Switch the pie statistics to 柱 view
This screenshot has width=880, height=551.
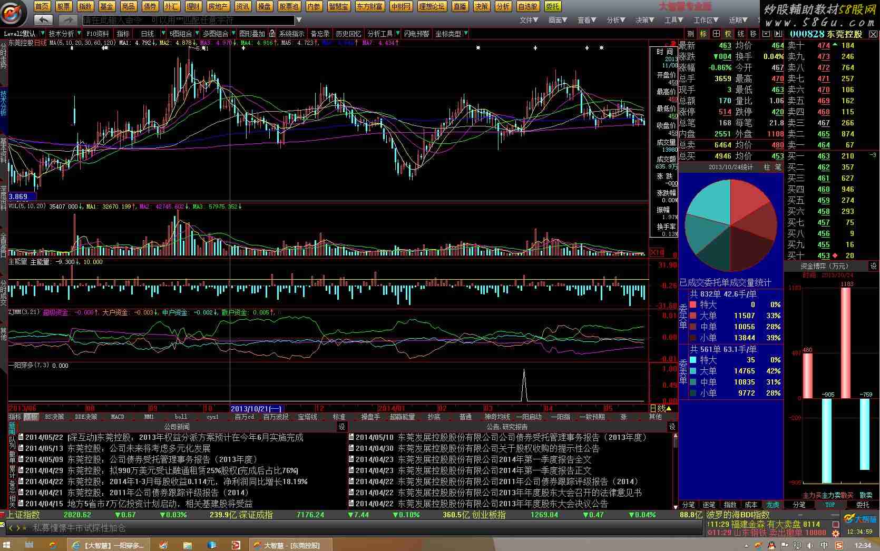[767, 167]
